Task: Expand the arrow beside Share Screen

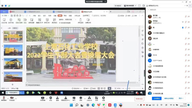Action: pyautogui.click(x=47, y=99)
